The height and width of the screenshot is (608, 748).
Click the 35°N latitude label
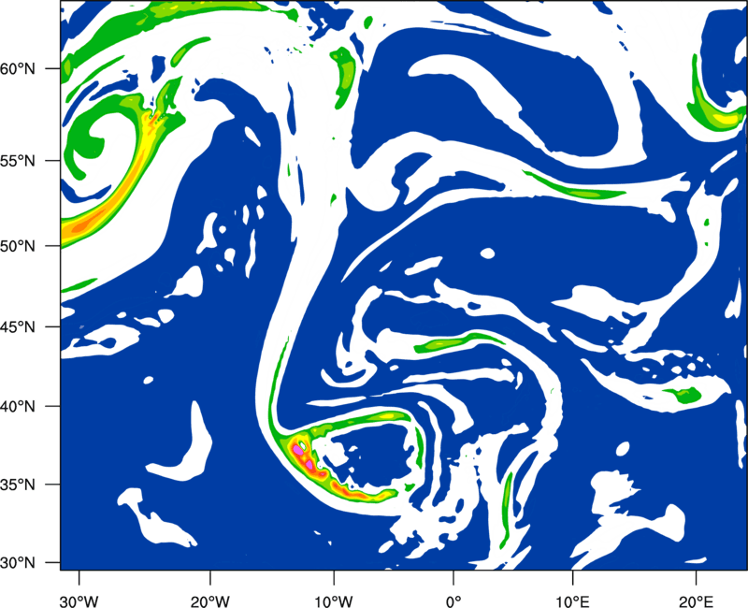(x=20, y=485)
